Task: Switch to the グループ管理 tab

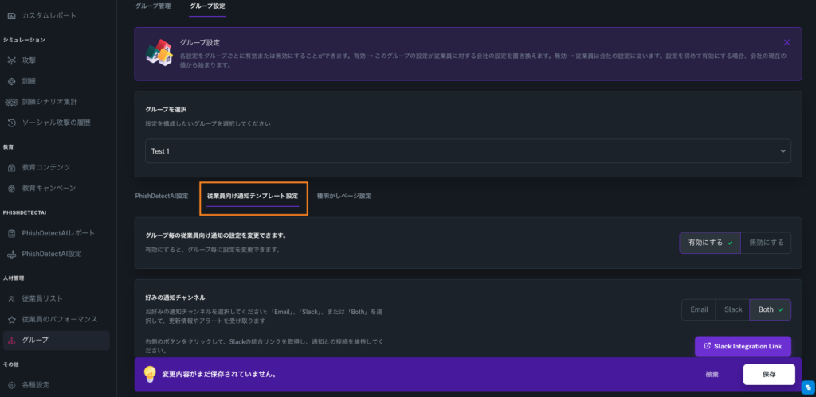Action: point(153,6)
